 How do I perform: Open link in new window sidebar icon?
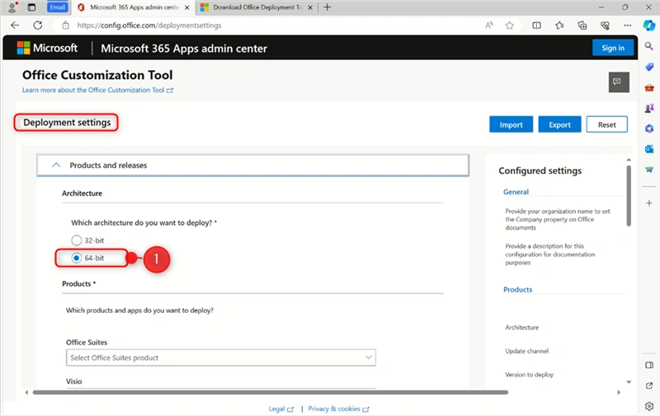[649, 386]
